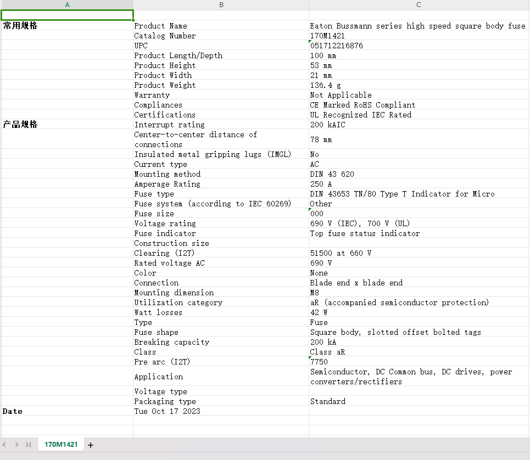This screenshot has height=460, width=530.
Task: Select the 'Construction size' cell
Action: point(221,243)
